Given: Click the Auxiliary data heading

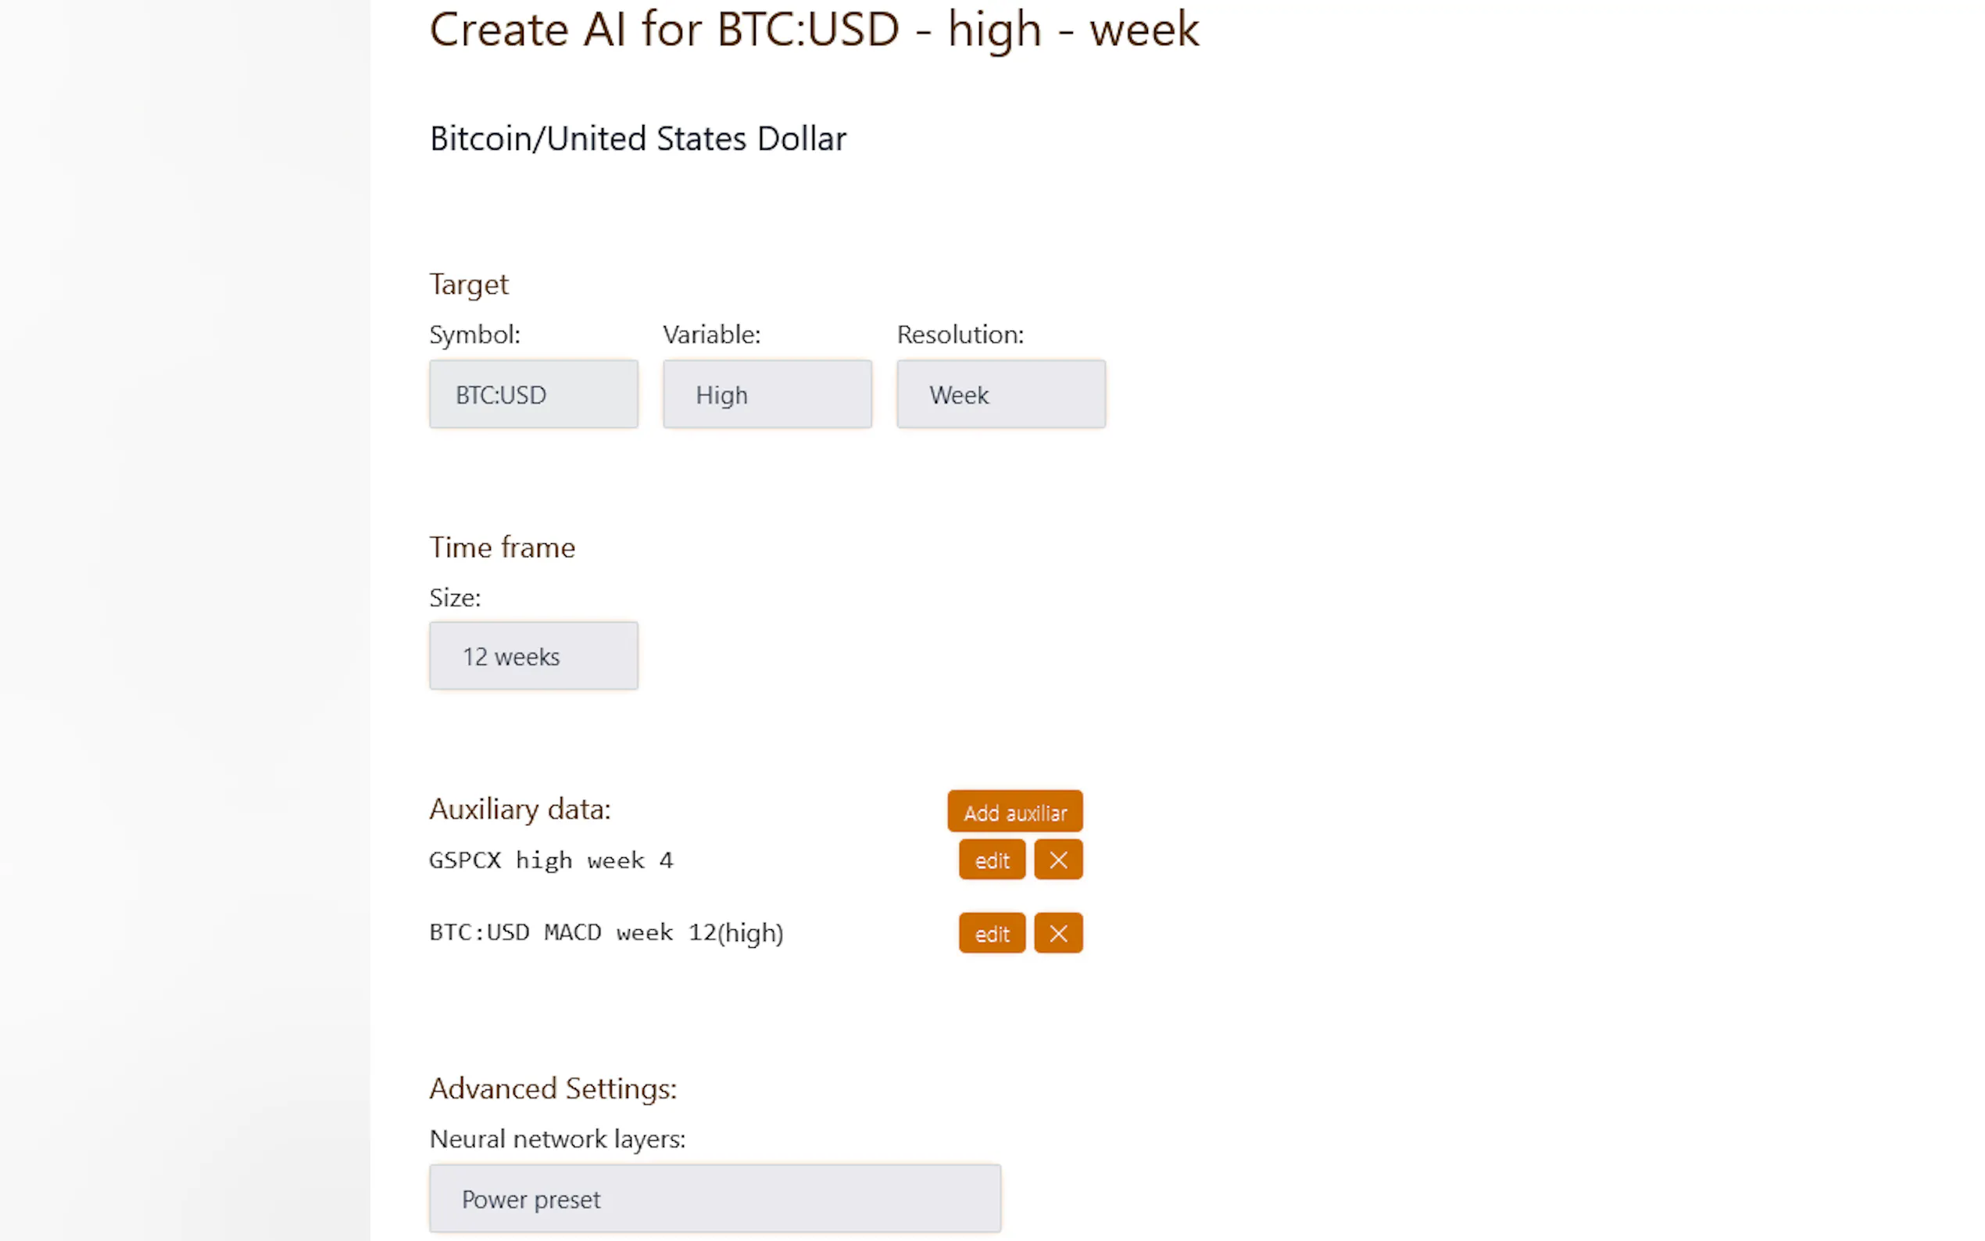Looking at the screenshot, I should pos(520,810).
